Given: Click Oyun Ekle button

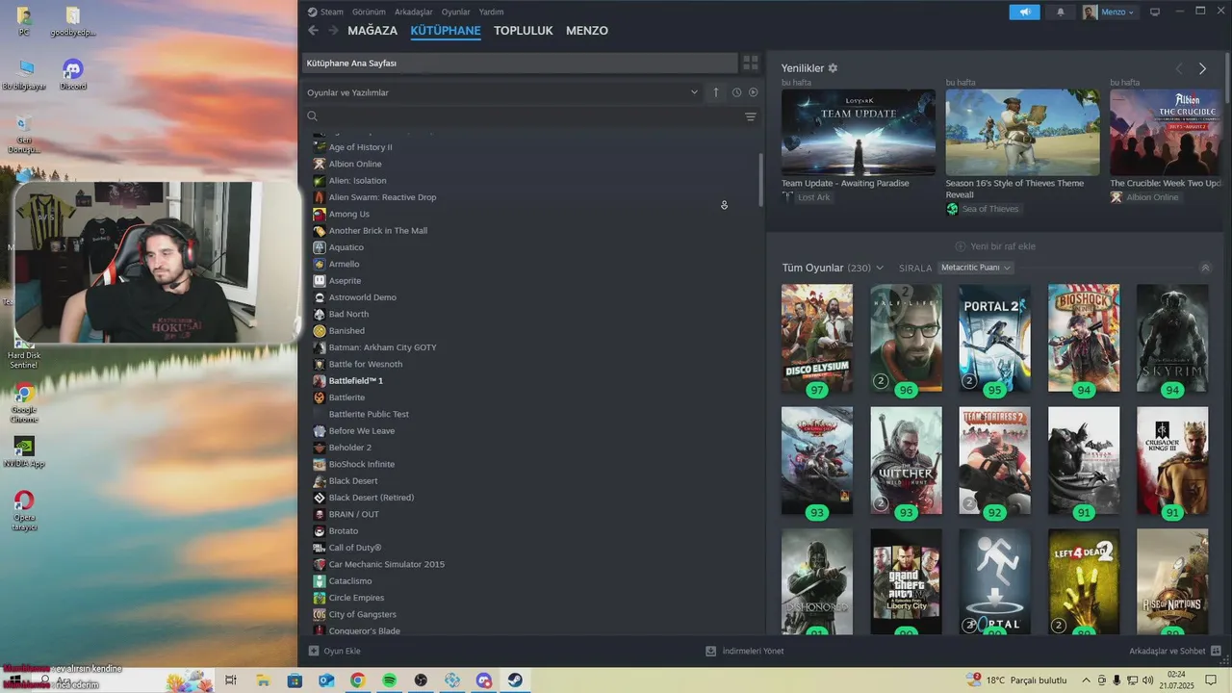Looking at the screenshot, I should pyautogui.click(x=334, y=651).
